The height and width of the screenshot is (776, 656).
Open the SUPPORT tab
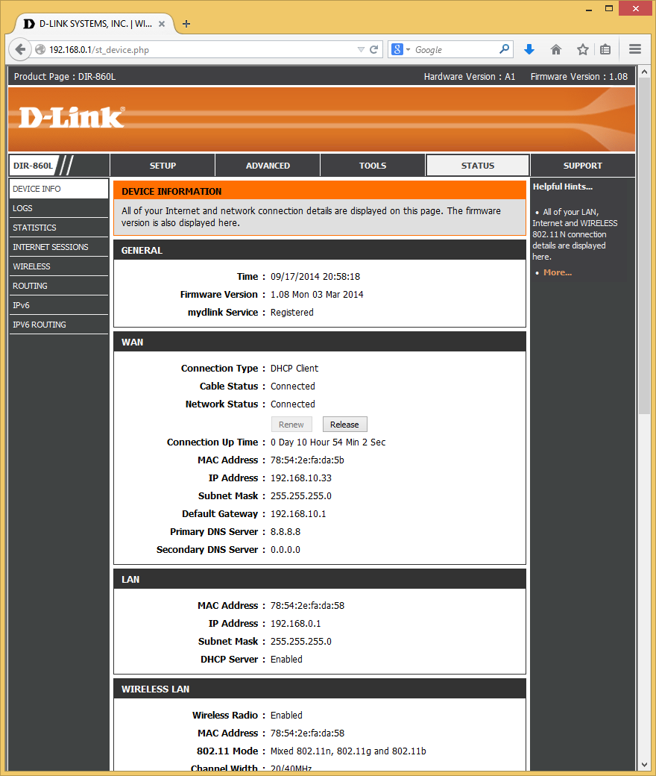[x=583, y=166]
